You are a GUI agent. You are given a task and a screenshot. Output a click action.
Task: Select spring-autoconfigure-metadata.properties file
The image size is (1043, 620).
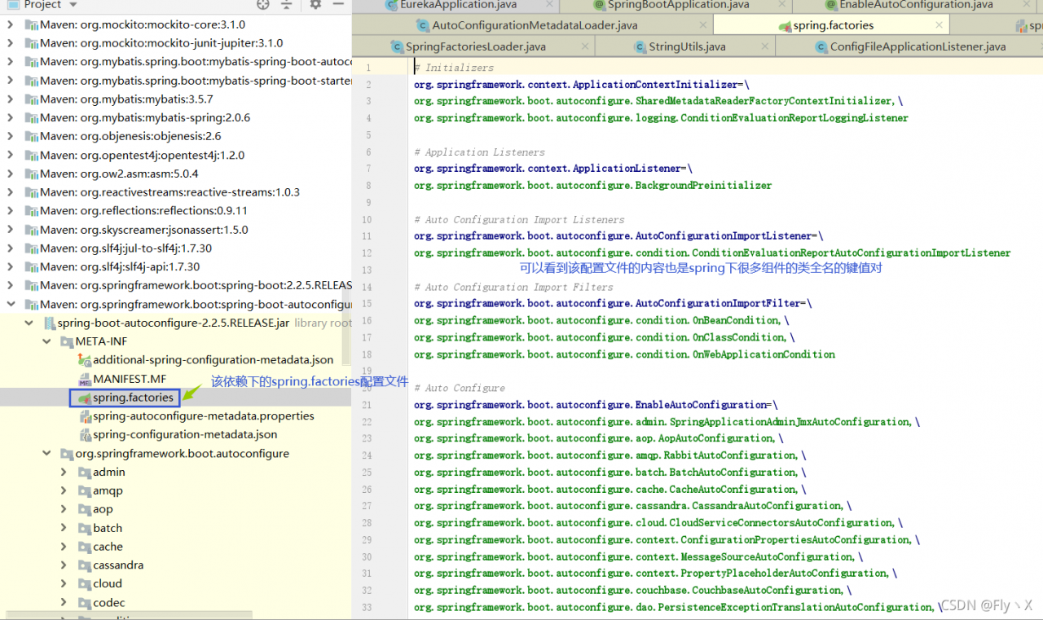(204, 416)
